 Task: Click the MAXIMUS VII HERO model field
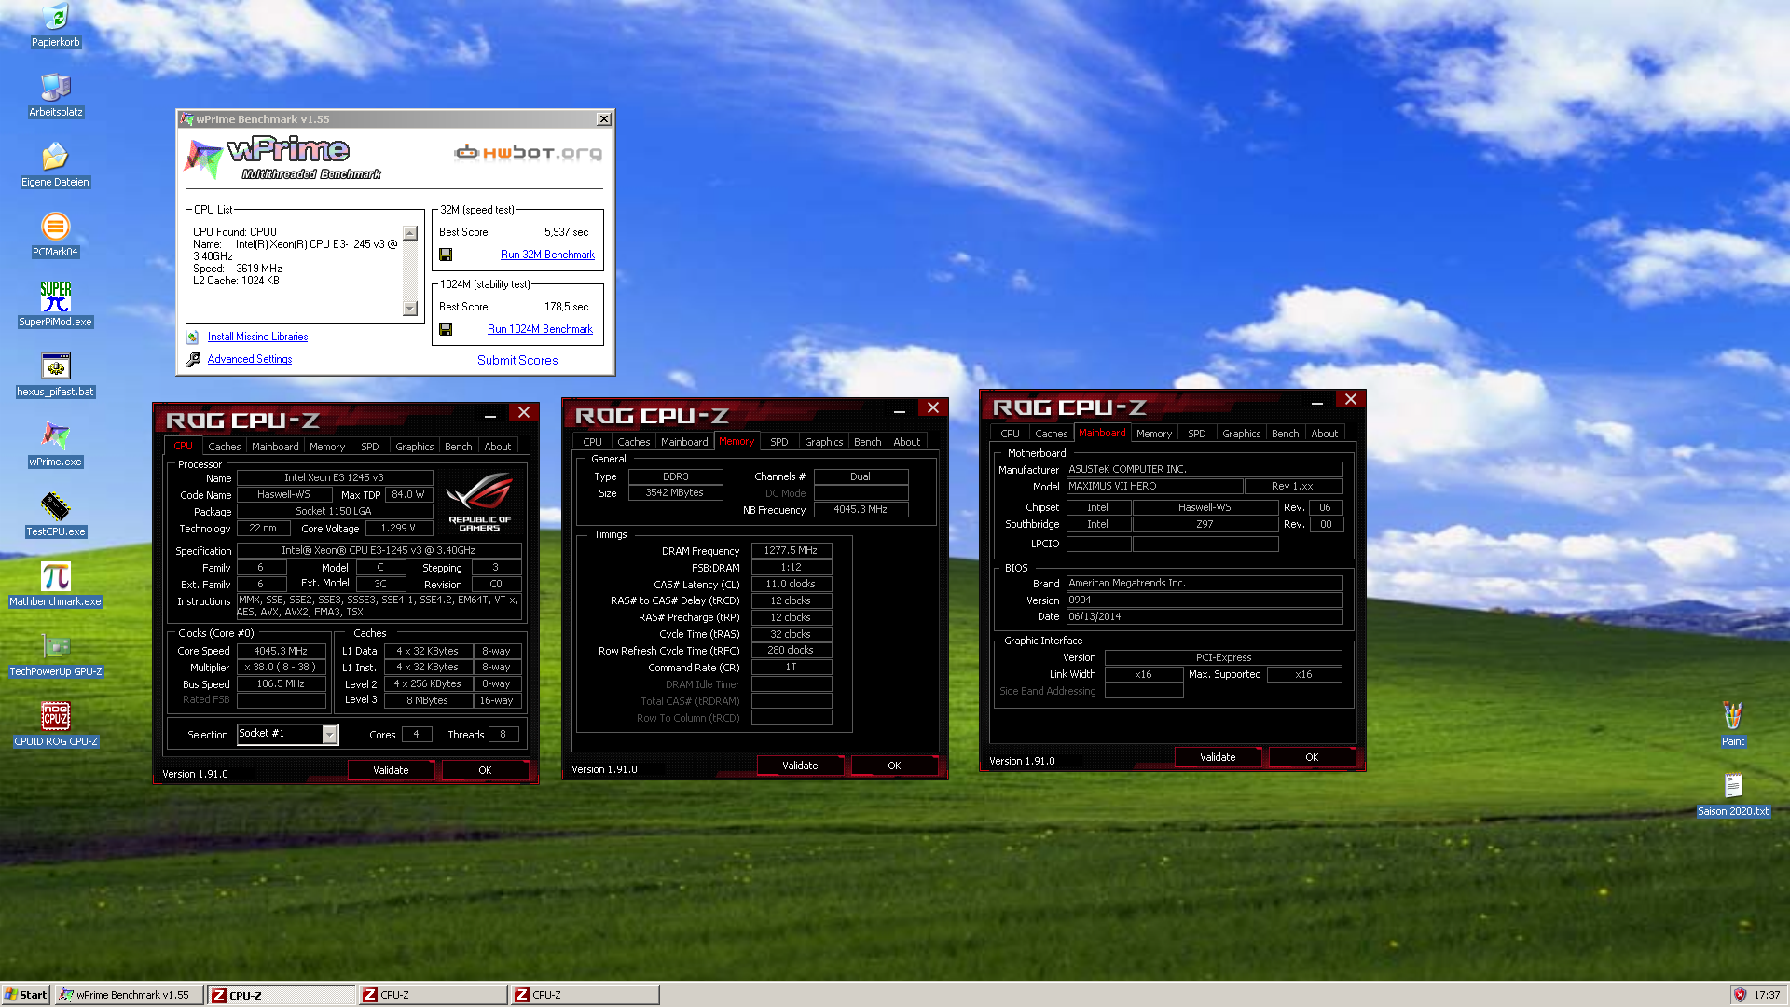(x=1154, y=487)
